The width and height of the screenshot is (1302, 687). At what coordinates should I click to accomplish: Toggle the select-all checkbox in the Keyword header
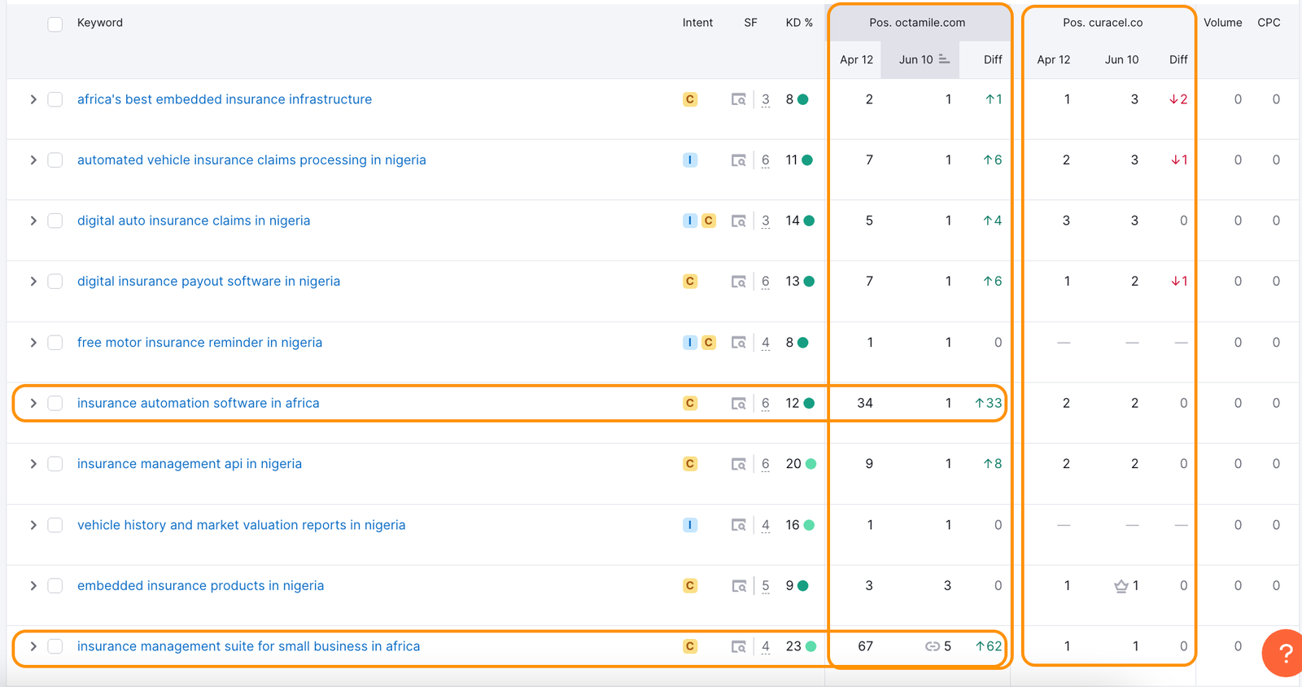point(55,24)
